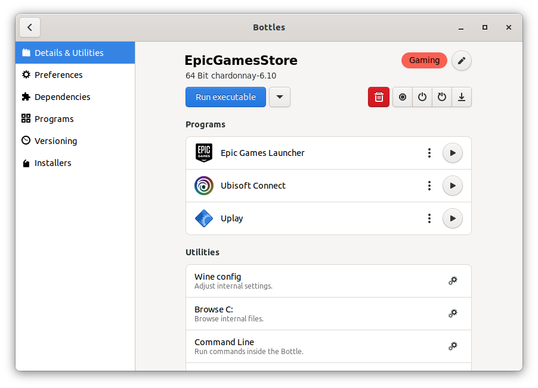The width and height of the screenshot is (538, 388).
Task: Go back using the arrow button
Action: (30, 27)
